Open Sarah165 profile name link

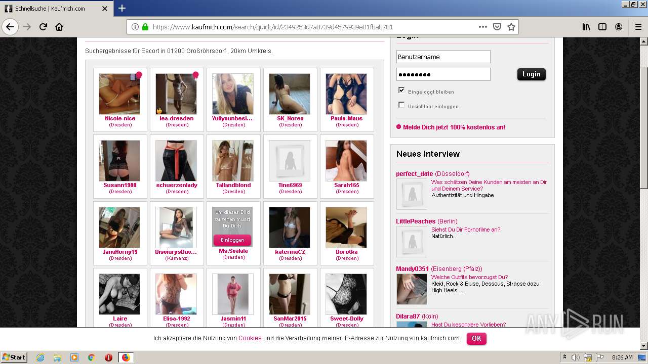click(x=347, y=185)
